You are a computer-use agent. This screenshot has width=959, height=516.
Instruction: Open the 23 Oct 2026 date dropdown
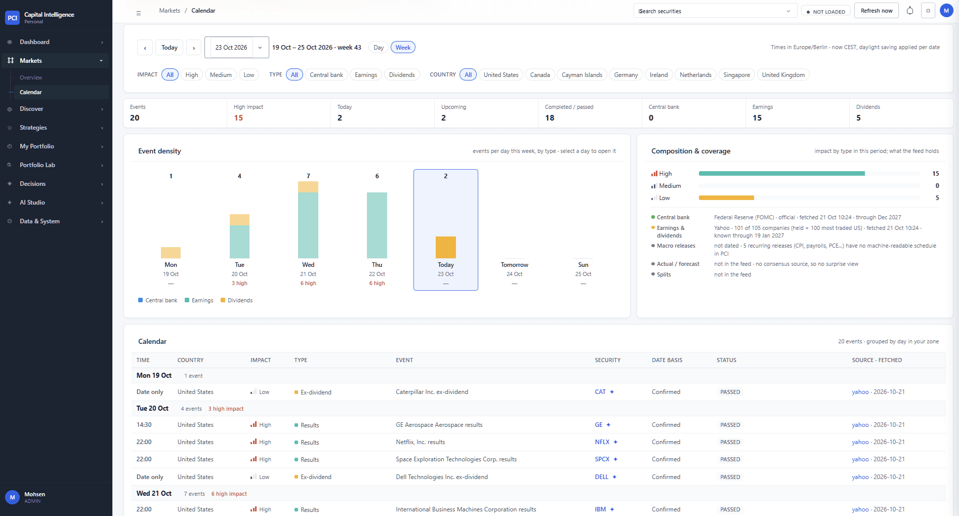coord(260,48)
